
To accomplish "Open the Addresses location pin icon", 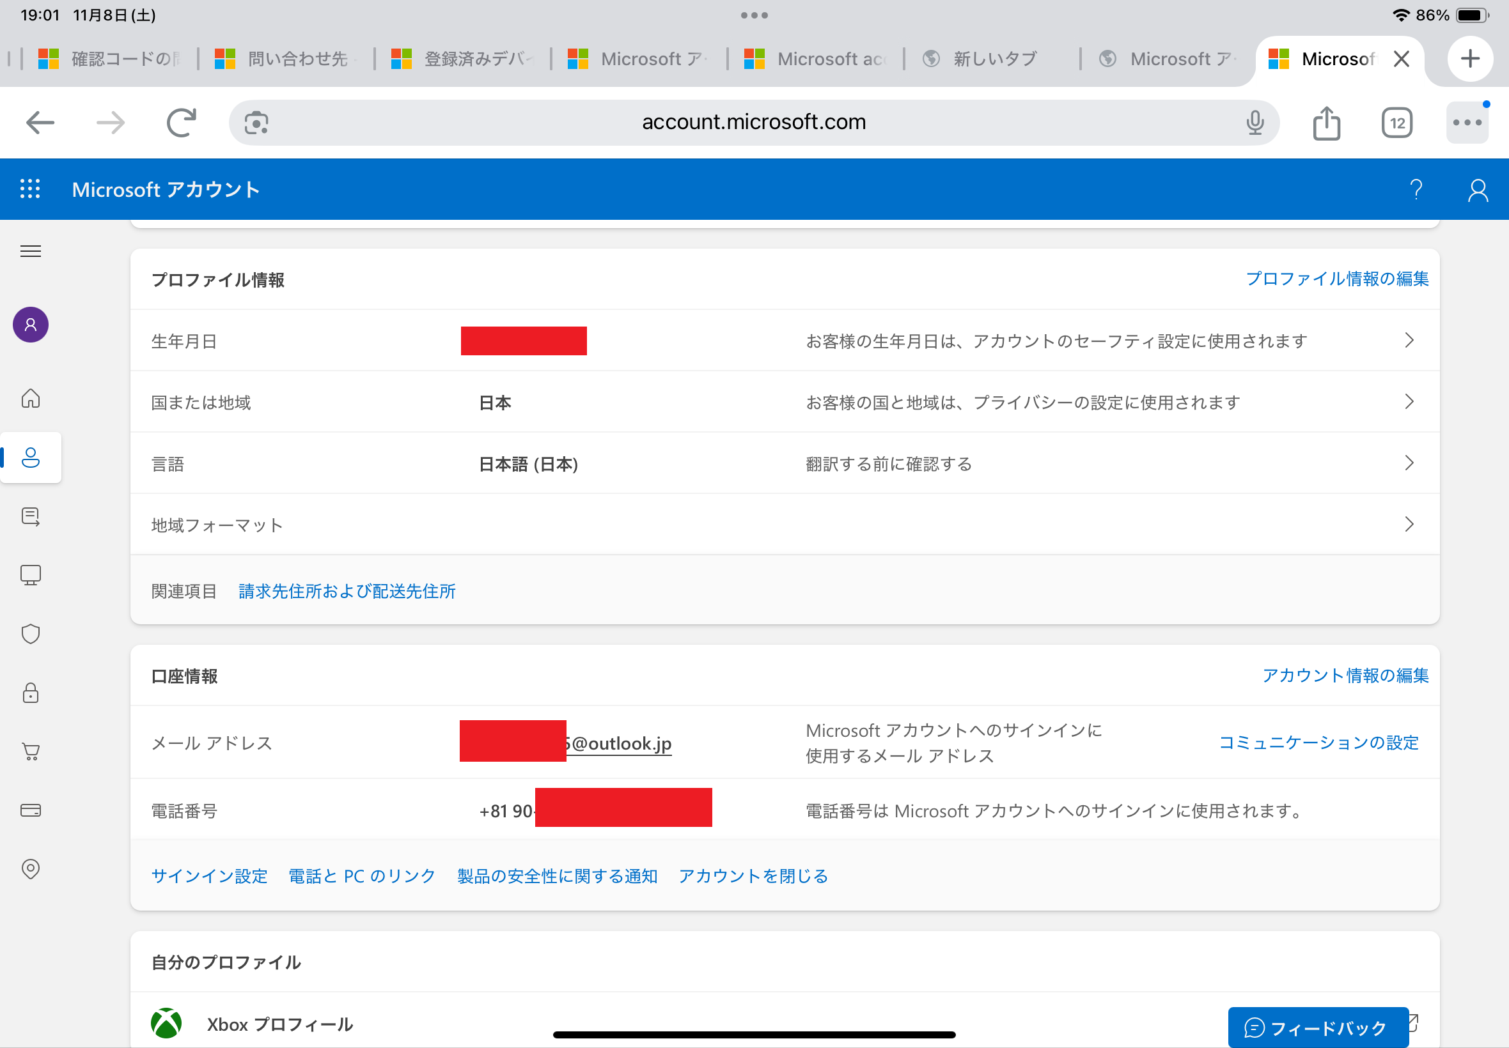I will [30, 868].
